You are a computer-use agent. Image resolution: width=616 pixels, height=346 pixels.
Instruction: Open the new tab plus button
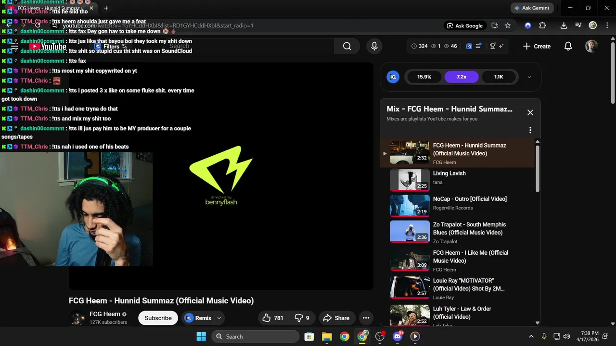[x=106, y=8]
